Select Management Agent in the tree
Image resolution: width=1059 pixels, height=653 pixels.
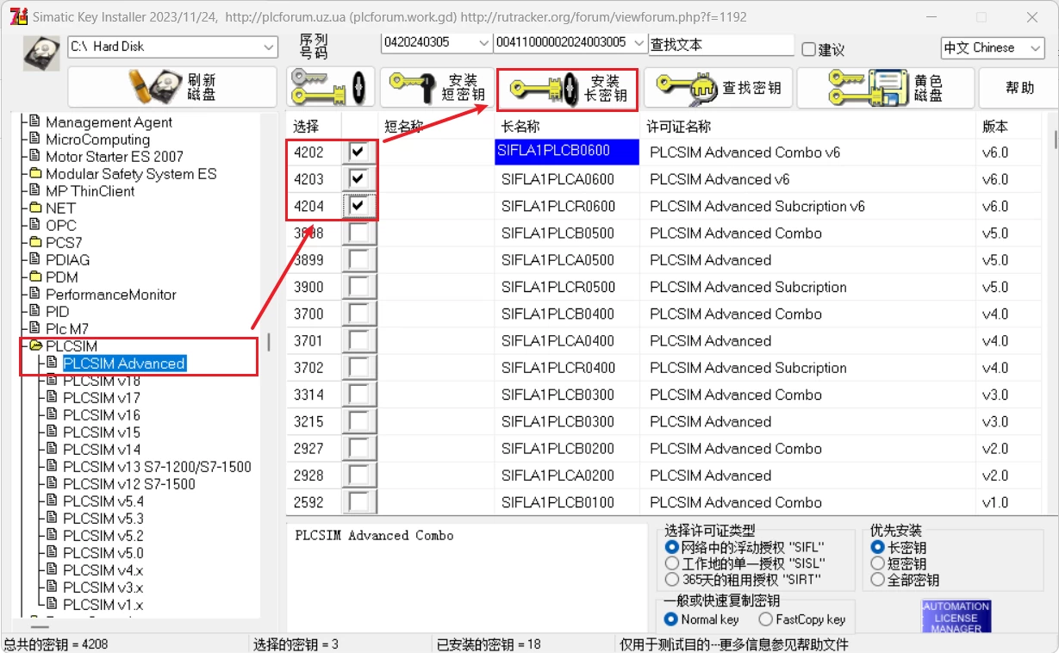109,121
